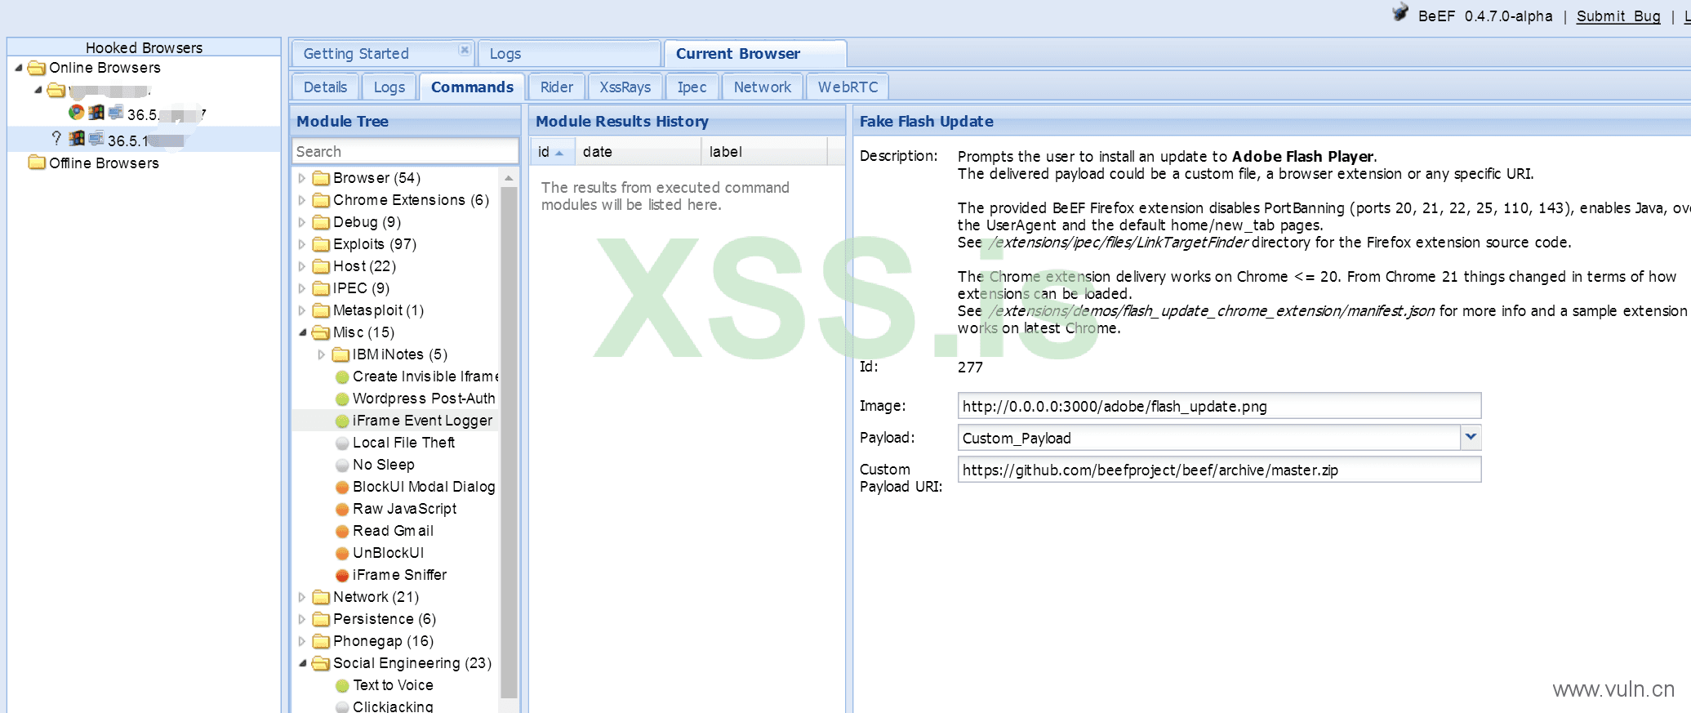Screen dimensions: 1691x713
Task: Click the Exploits (97) folder icon
Action: click(x=321, y=244)
